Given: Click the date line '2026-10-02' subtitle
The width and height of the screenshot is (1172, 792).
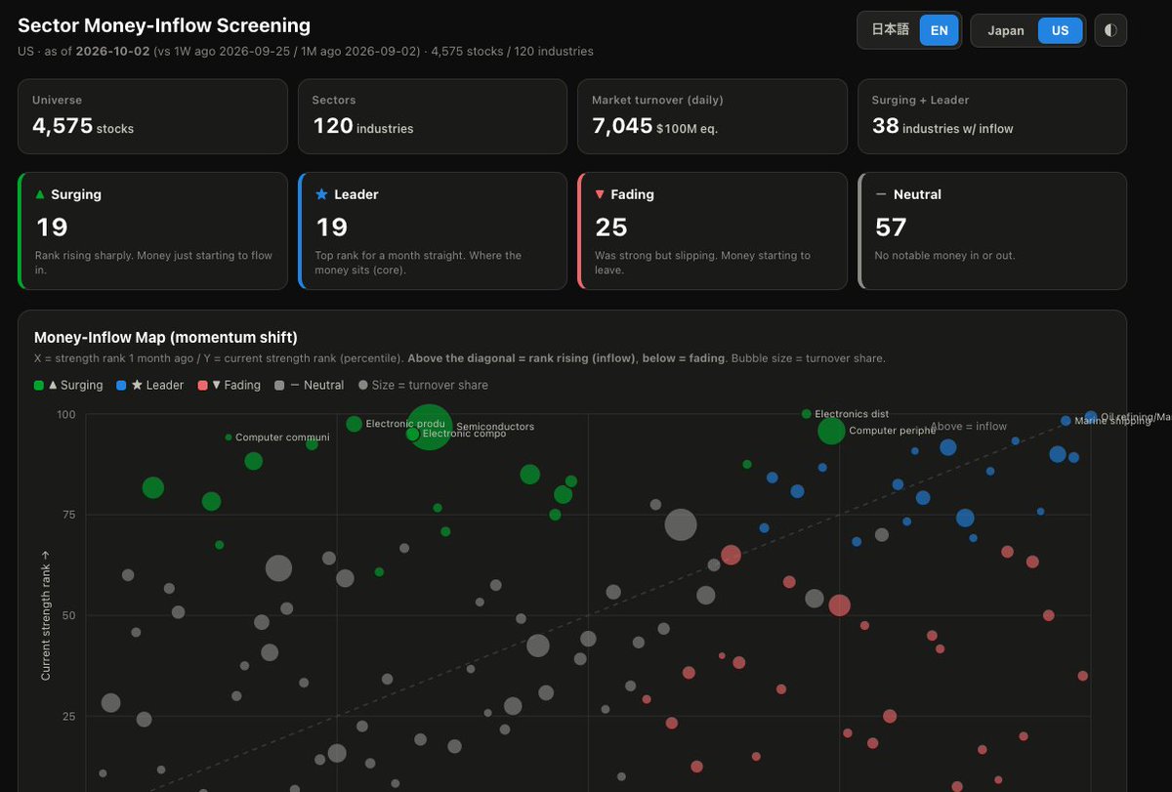Looking at the screenshot, I should [x=306, y=51].
